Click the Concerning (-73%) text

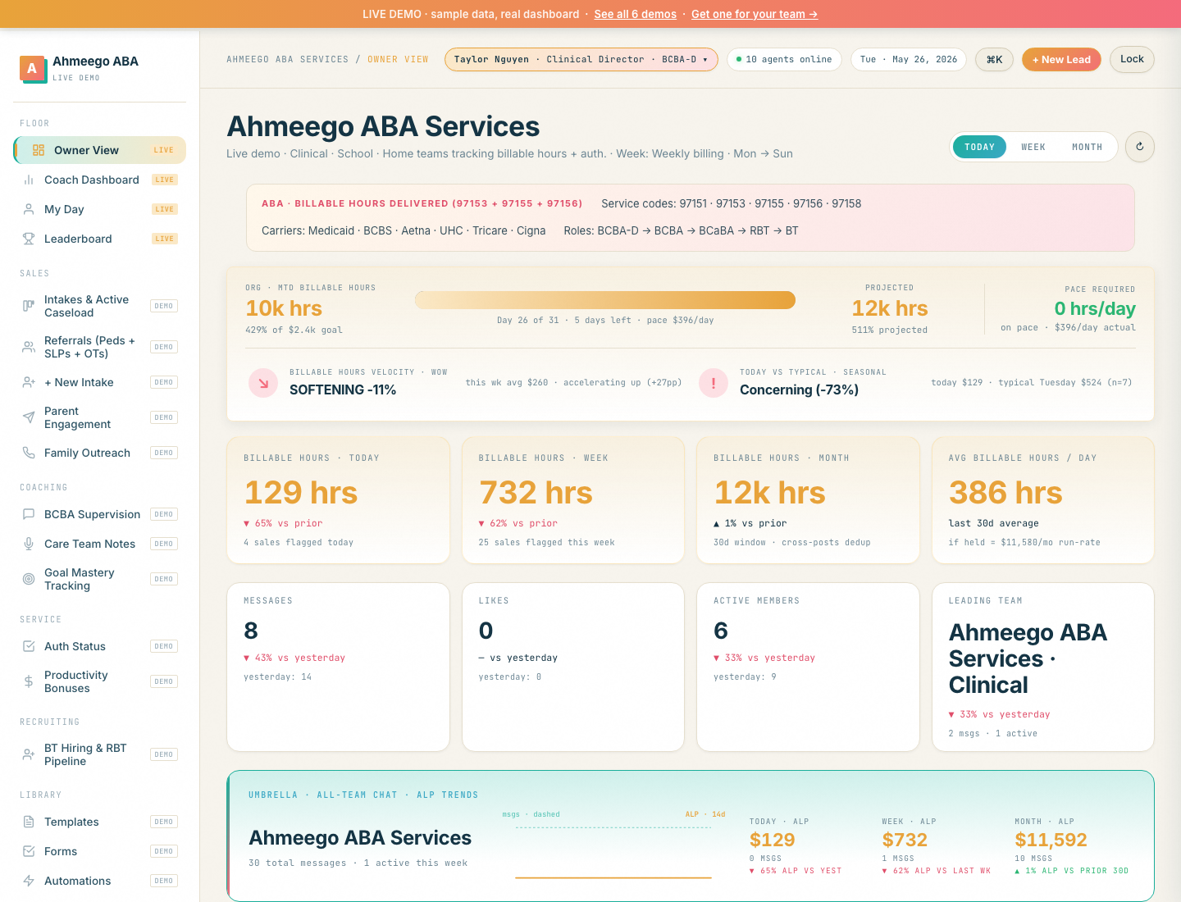[799, 389]
